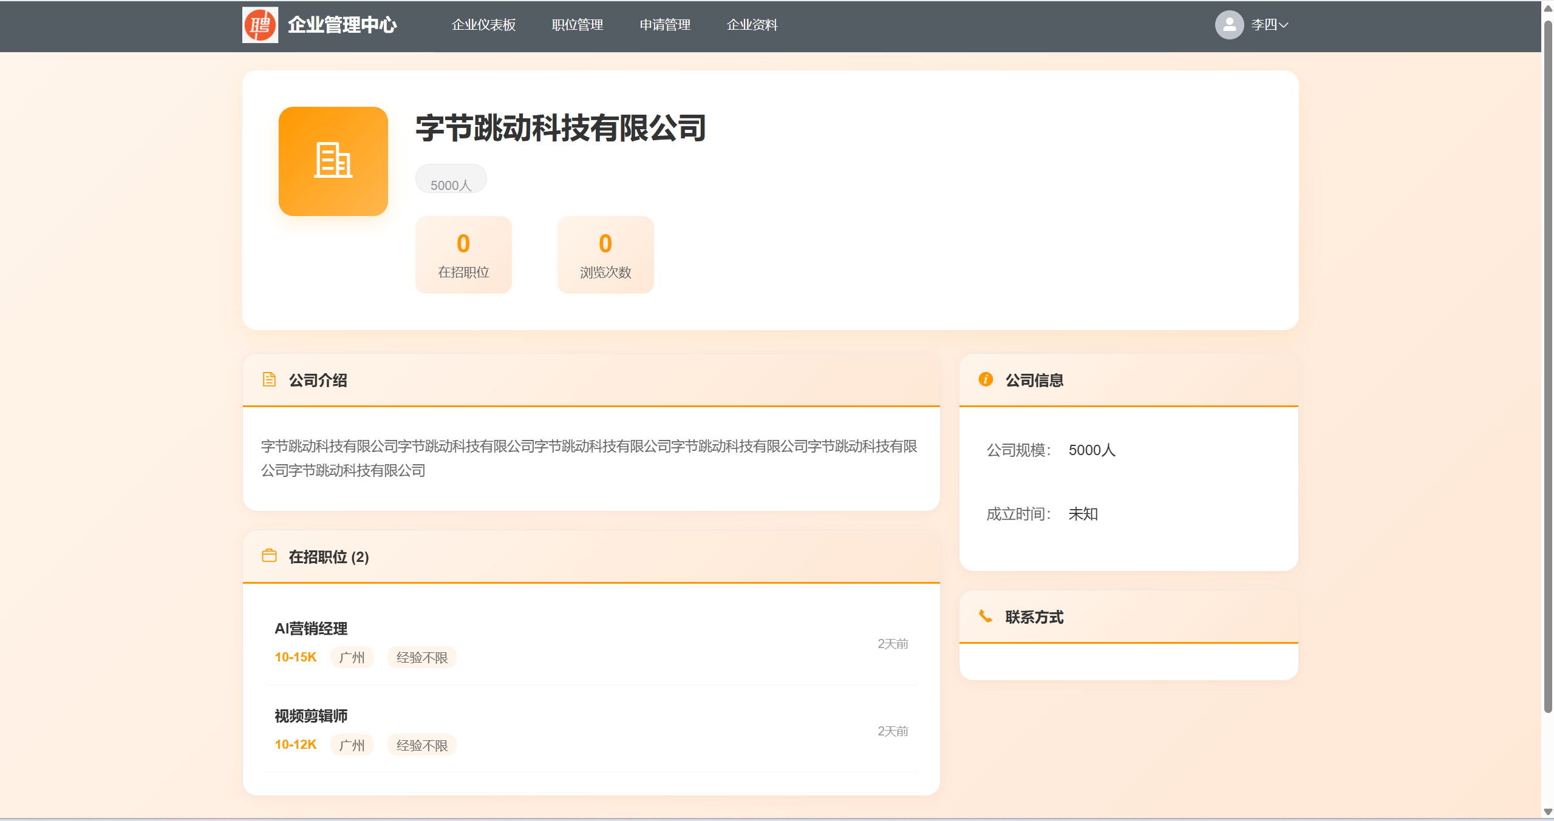Click the 经验不限 tag under 视频剪辑师
Viewport: 1554px width, 821px height.
[x=421, y=745]
